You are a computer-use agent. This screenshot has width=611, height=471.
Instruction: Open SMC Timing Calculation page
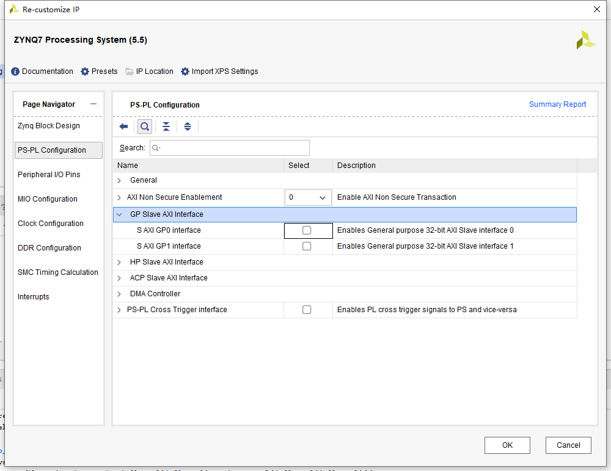coord(58,272)
